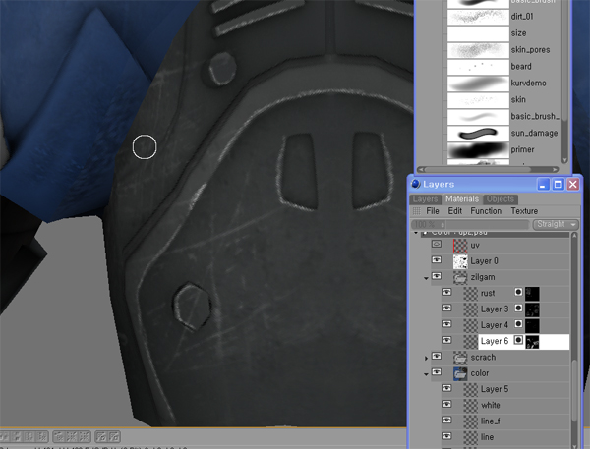
Task: Collapse the zilgam layer group
Action: (426, 278)
